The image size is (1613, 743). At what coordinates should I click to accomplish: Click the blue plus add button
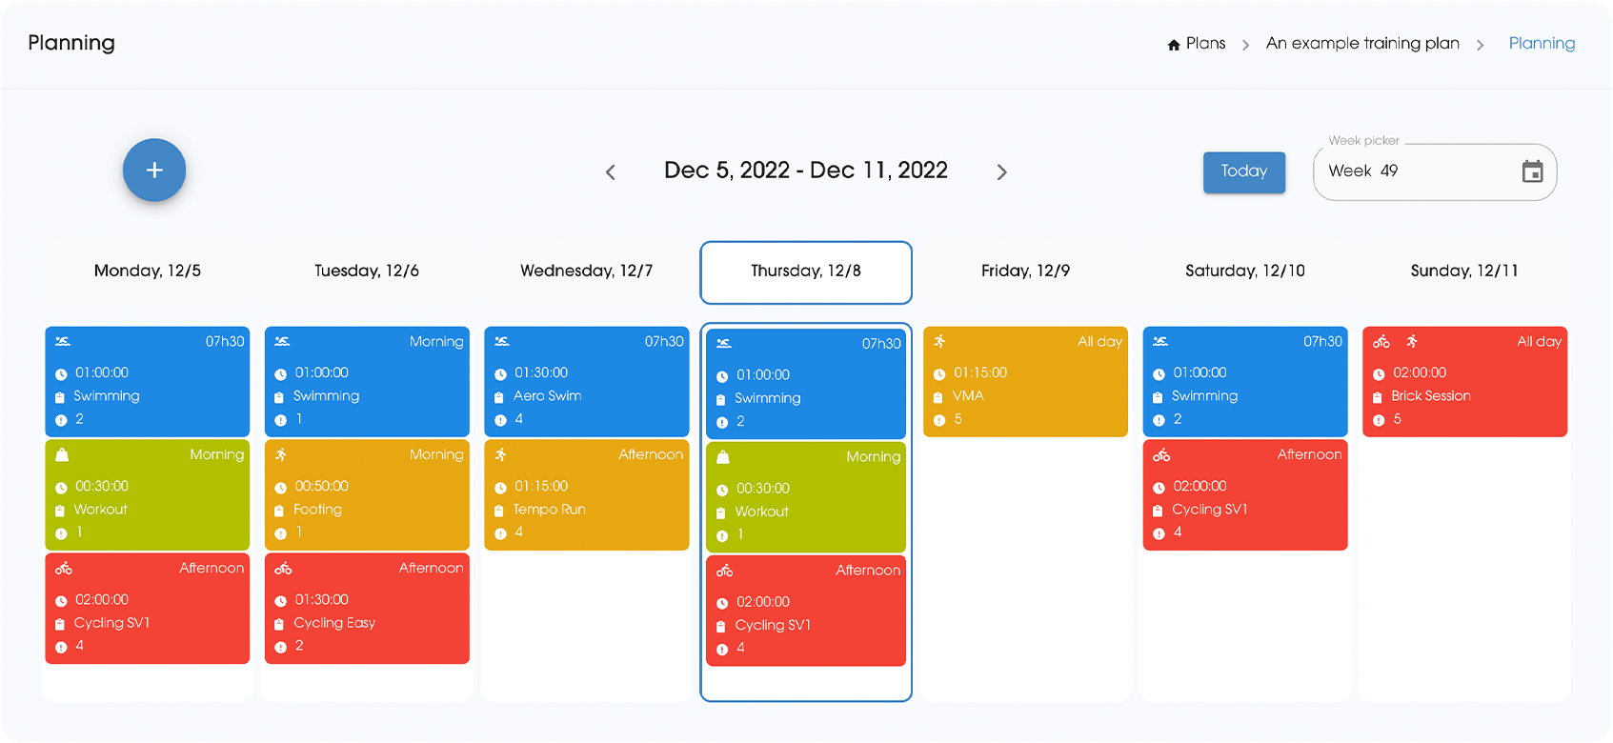pos(154,171)
